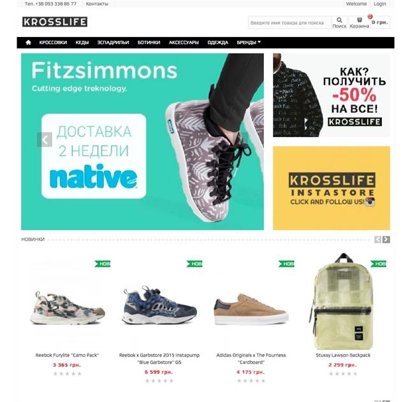
Task: Click the Login link
Action: tap(380, 4)
